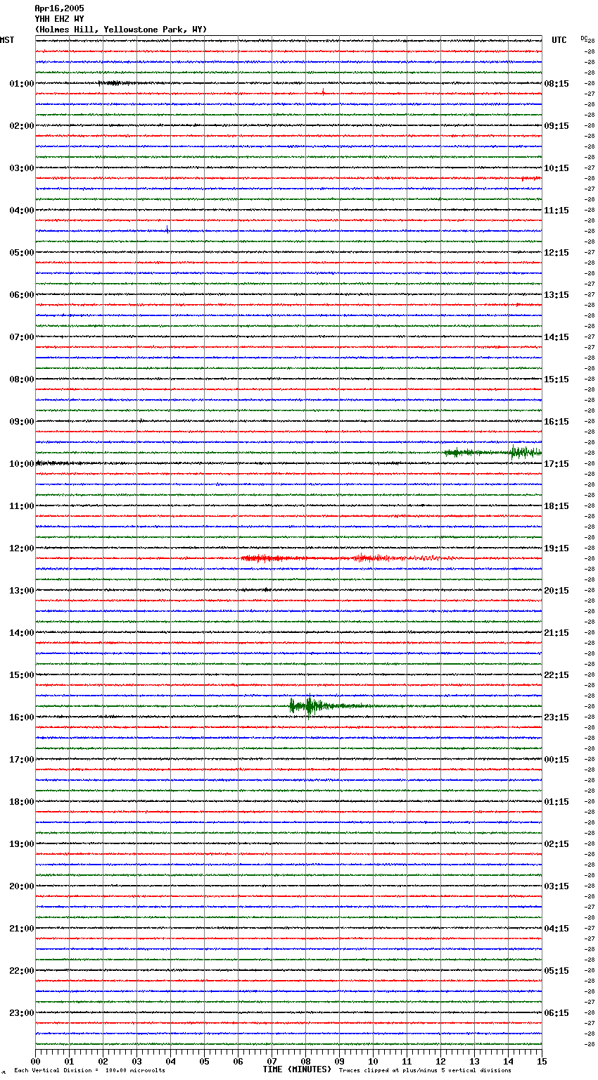The image size is (598, 1080).
Task: Select the 04:00 MST time label
Action: coord(22,211)
